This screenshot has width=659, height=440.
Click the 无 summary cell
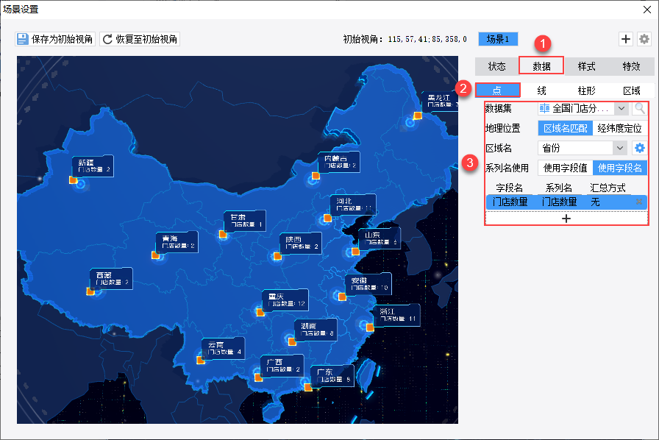(x=595, y=202)
